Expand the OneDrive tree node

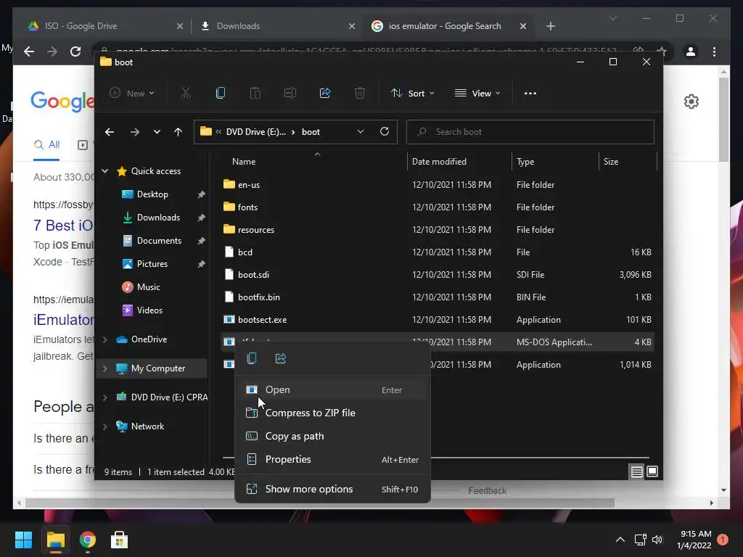104,339
